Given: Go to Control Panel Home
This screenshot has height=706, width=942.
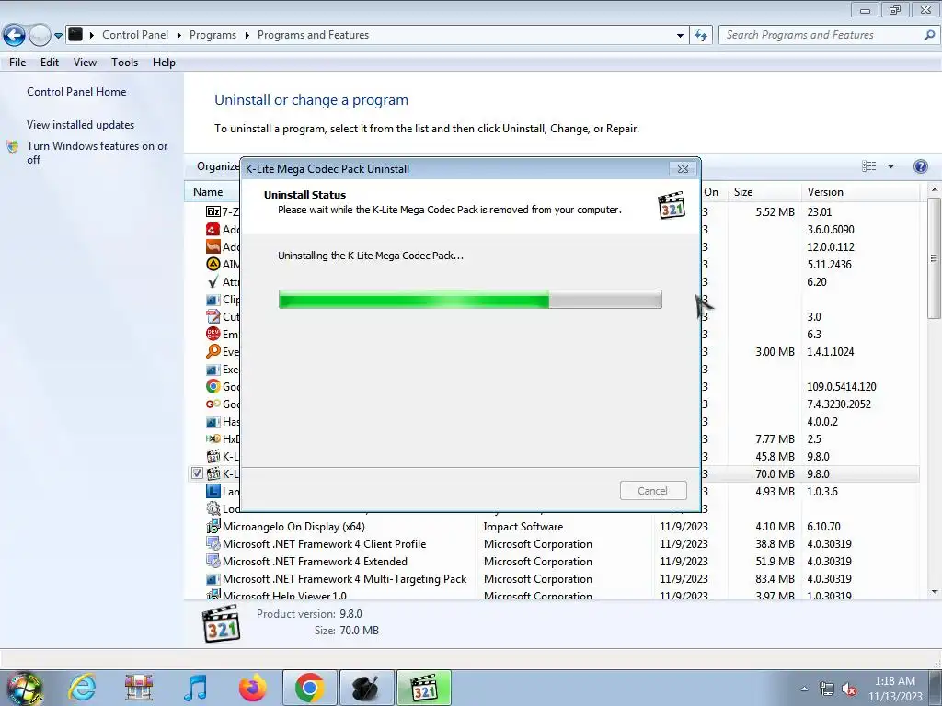Looking at the screenshot, I should point(76,92).
